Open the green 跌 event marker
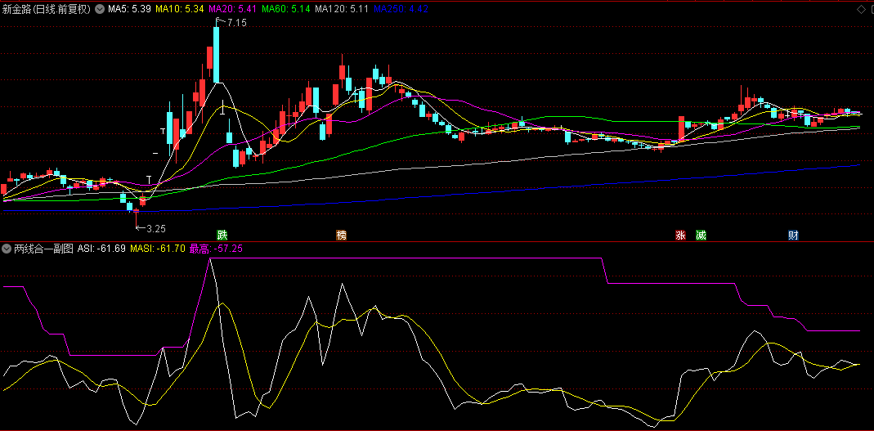The width and height of the screenshot is (874, 431). point(222,235)
